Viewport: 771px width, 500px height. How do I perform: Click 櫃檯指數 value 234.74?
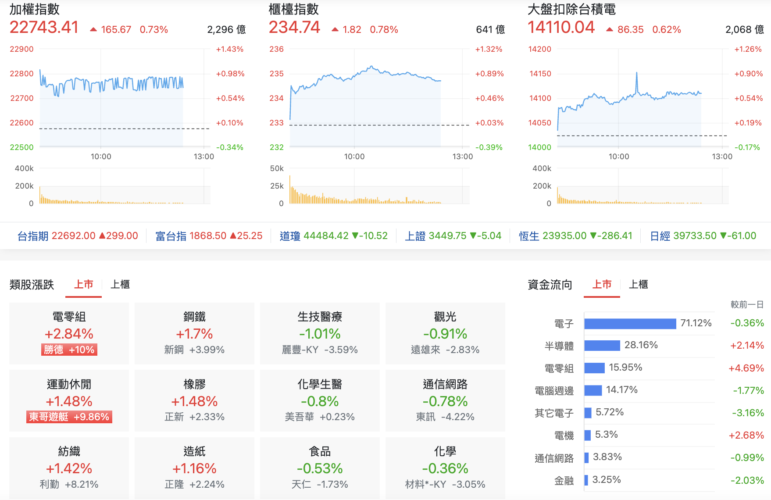pyautogui.click(x=294, y=27)
